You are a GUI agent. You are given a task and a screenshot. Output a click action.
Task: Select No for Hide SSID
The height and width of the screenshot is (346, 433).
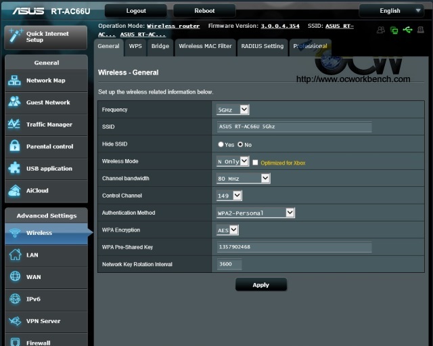tap(240, 144)
